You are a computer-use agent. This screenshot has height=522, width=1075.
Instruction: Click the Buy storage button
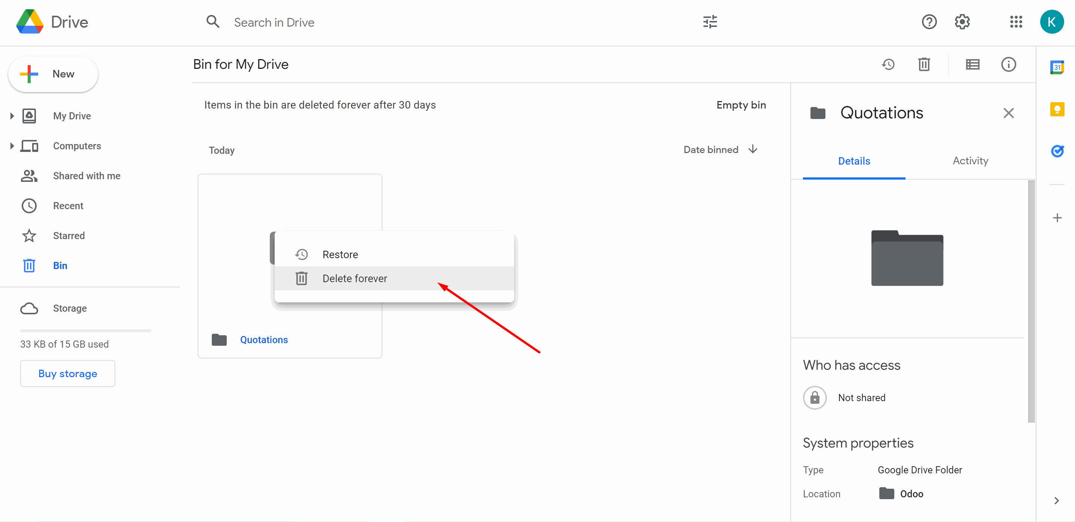click(x=68, y=373)
